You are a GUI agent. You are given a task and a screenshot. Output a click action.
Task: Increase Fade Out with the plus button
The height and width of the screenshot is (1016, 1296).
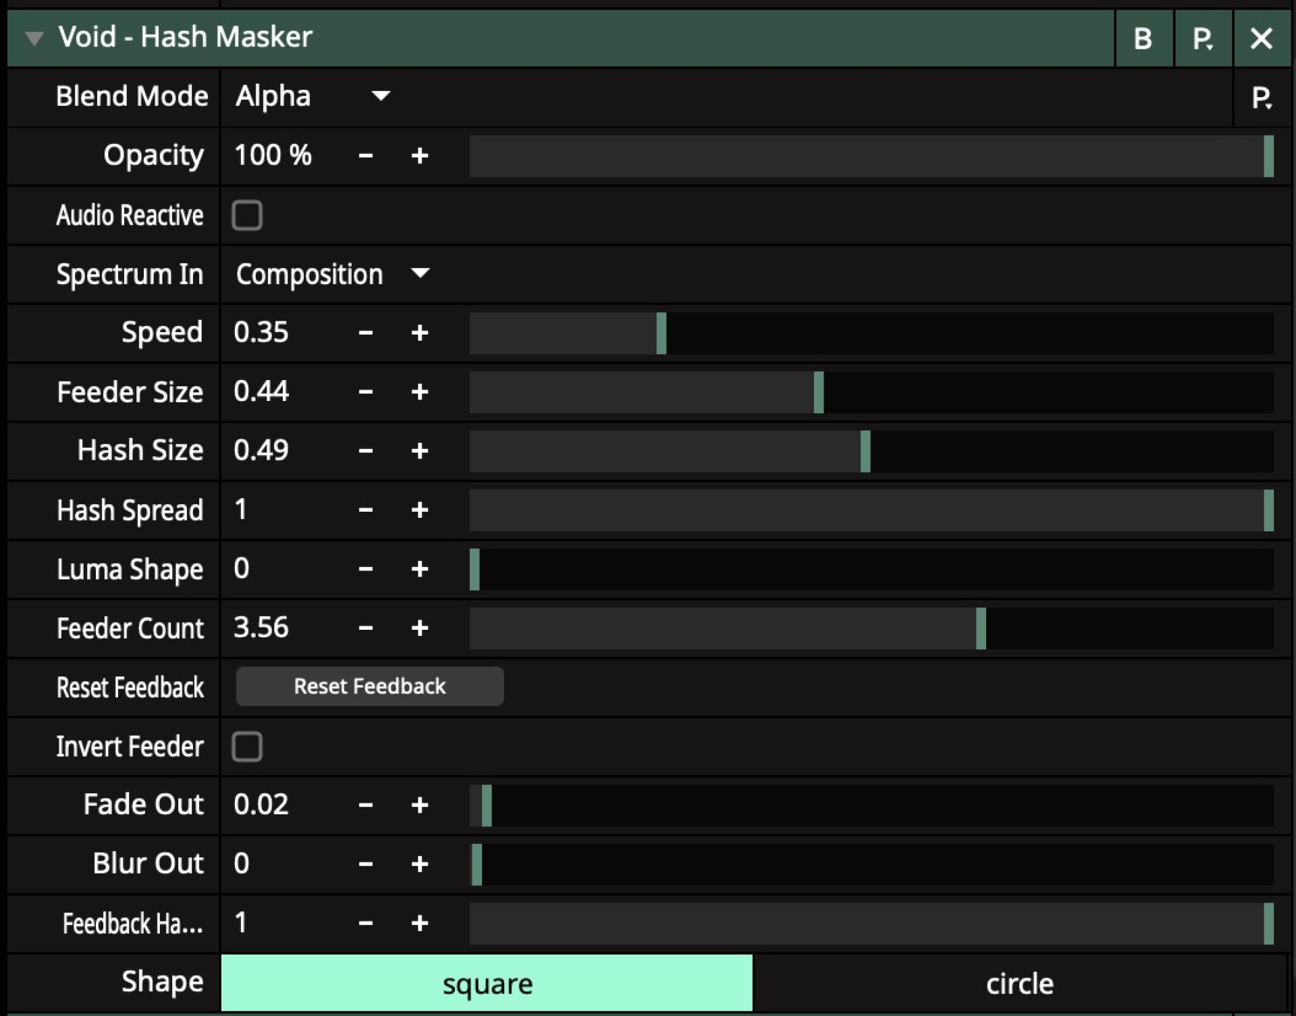tap(420, 805)
